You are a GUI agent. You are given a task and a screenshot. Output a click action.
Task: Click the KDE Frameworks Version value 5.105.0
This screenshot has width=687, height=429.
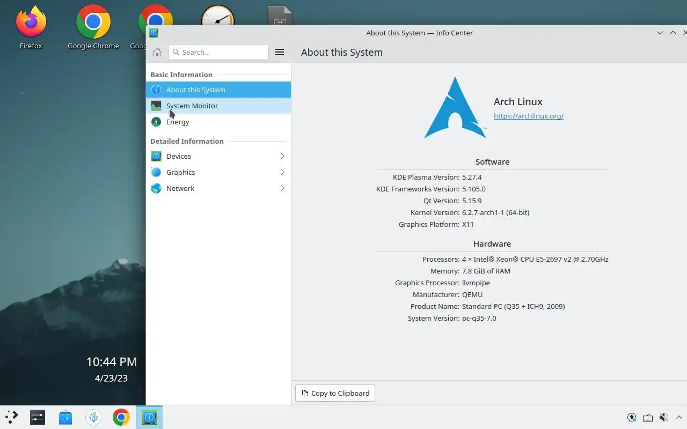[x=474, y=189]
